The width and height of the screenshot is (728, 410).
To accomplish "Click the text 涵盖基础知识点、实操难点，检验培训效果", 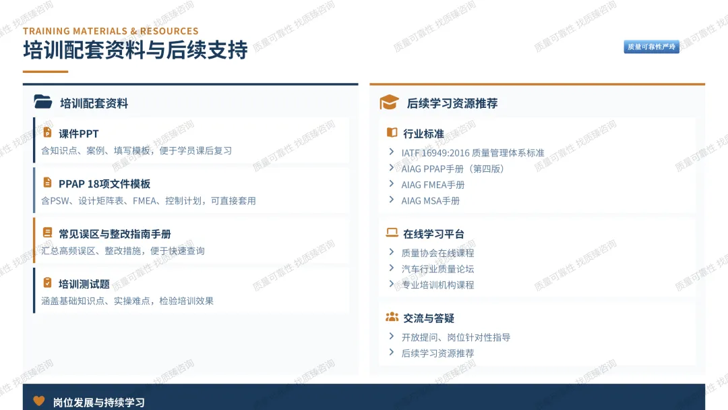I will (127, 301).
